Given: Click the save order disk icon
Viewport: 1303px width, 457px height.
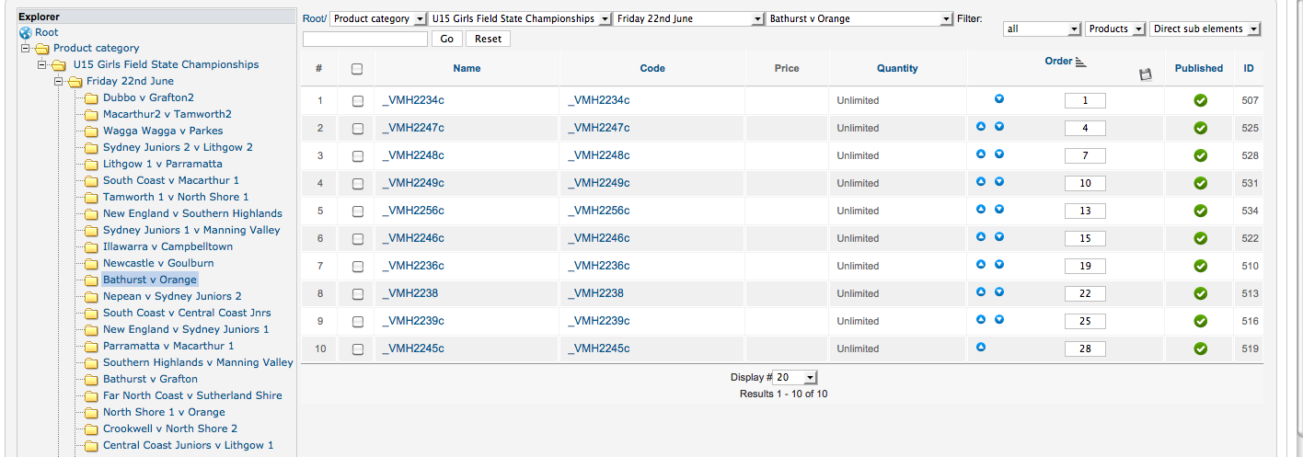Looking at the screenshot, I should (1146, 74).
